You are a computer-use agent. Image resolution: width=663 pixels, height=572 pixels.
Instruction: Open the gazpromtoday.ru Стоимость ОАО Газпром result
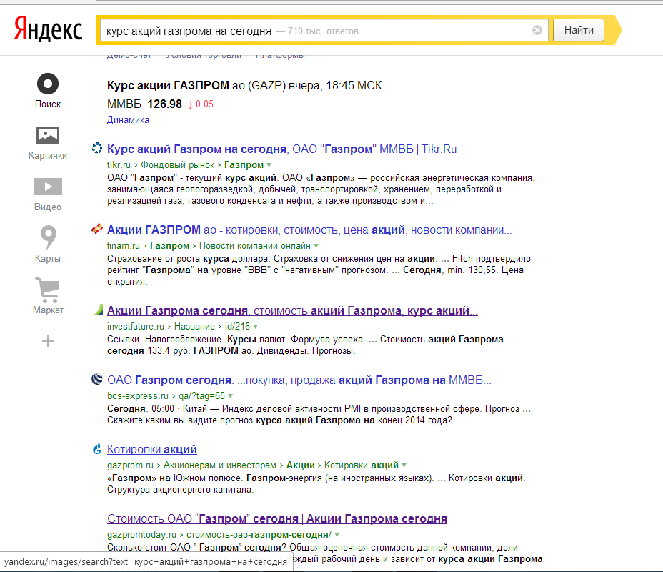pos(276,518)
